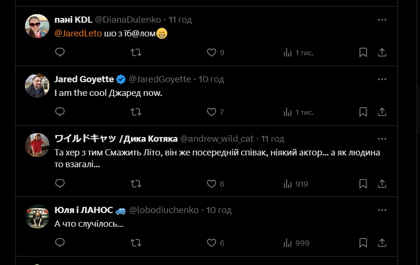Viewport: 420px width, 265px height.
Task: Open more menu on Jared Goyette's tweet
Action: 382,79
